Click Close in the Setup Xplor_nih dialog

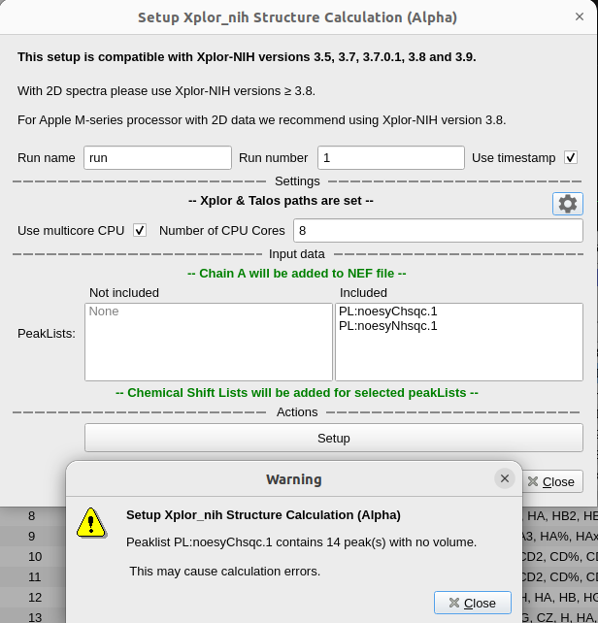[x=551, y=481]
